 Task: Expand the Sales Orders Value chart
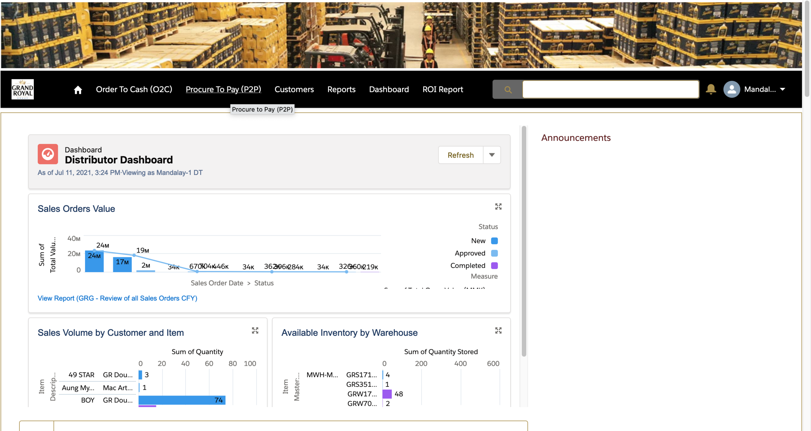(498, 207)
